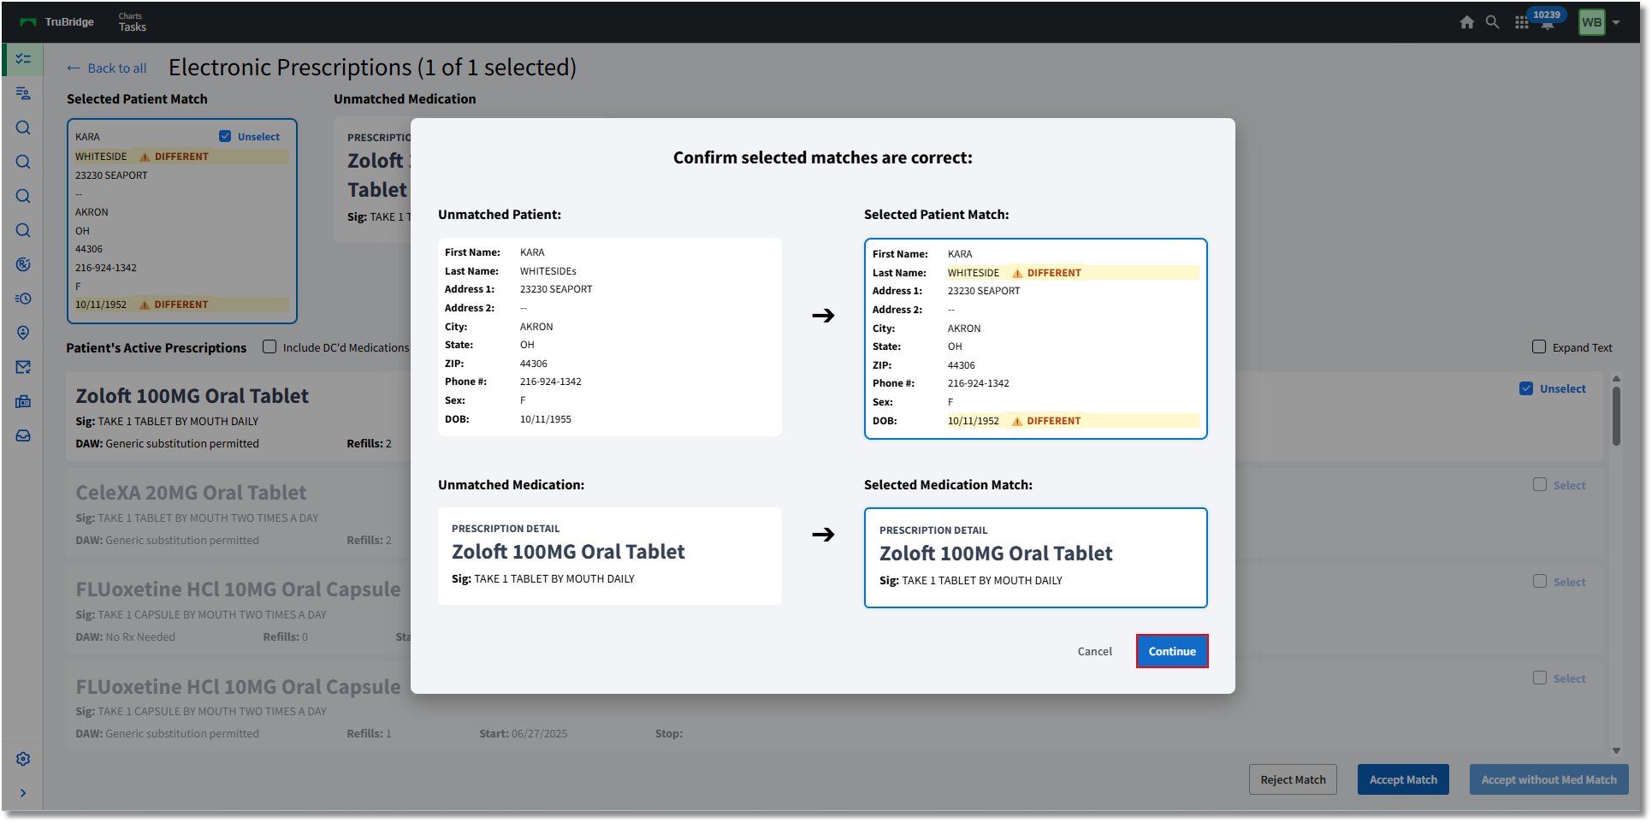Click the prescriptions list scrollbar thumb
Image resolution: width=1652 pixels, height=823 pixels.
(x=1616, y=417)
